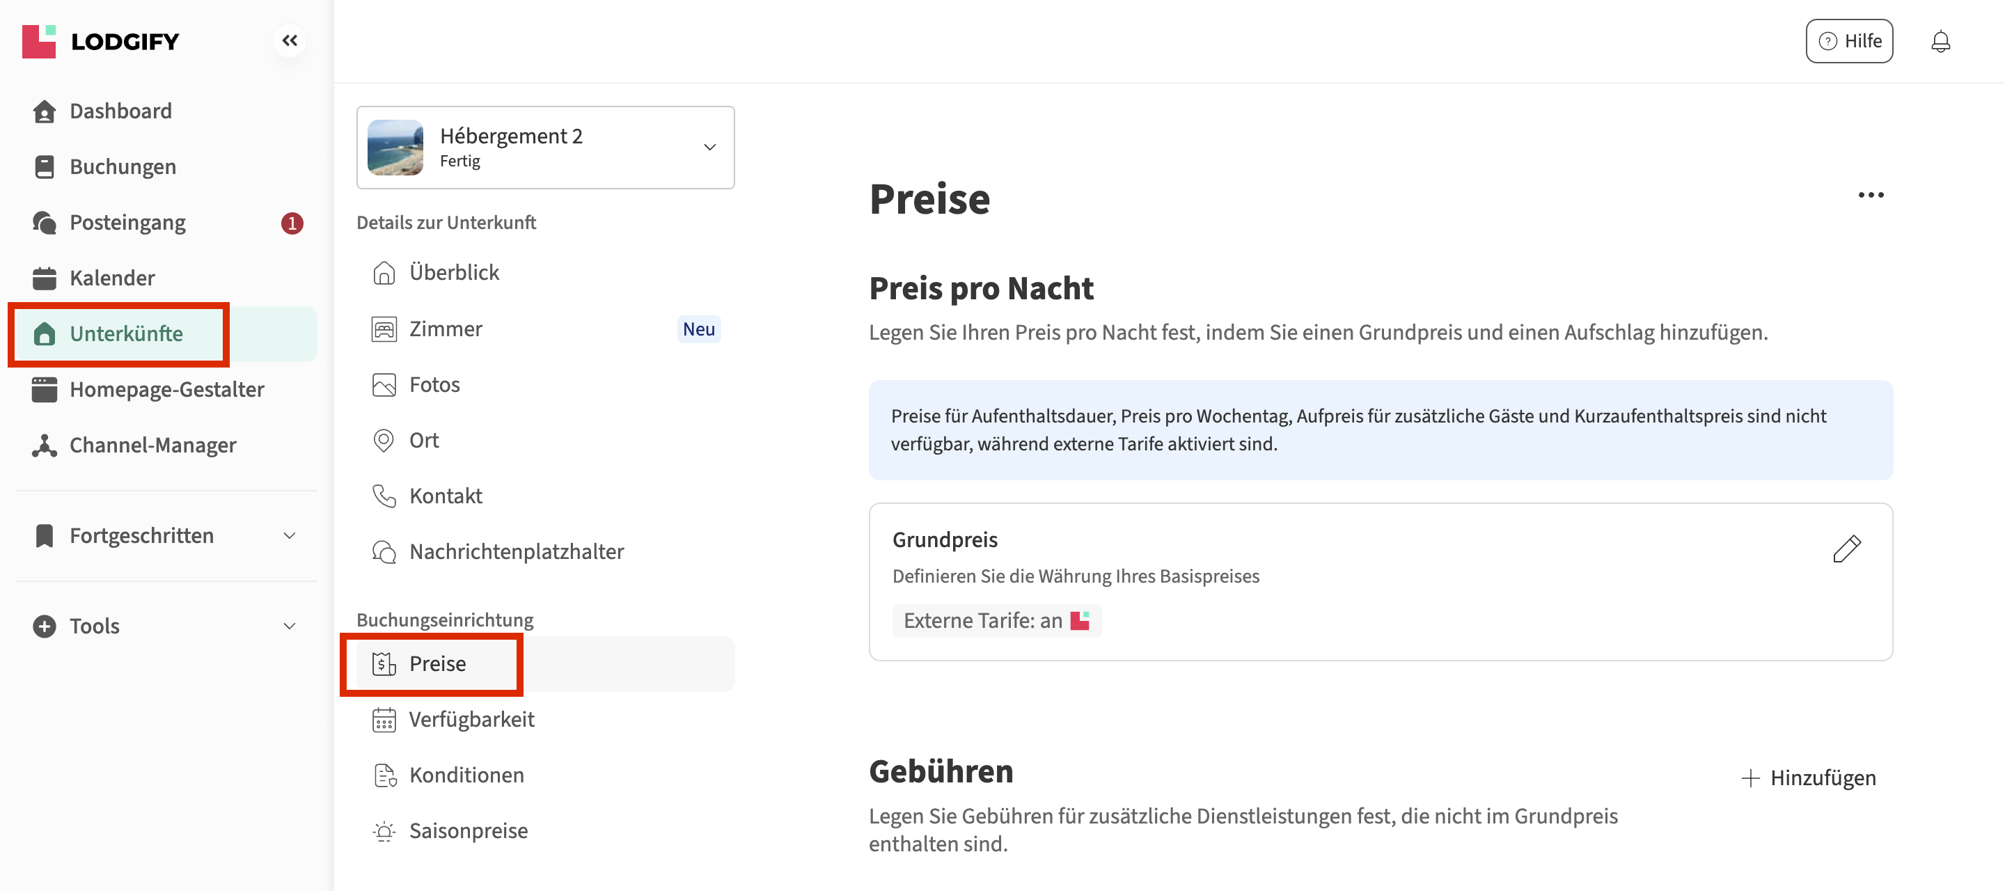Open the Saisonpreise menu item
Image resolution: width=2005 pixels, height=891 pixels.
(468, 830)
